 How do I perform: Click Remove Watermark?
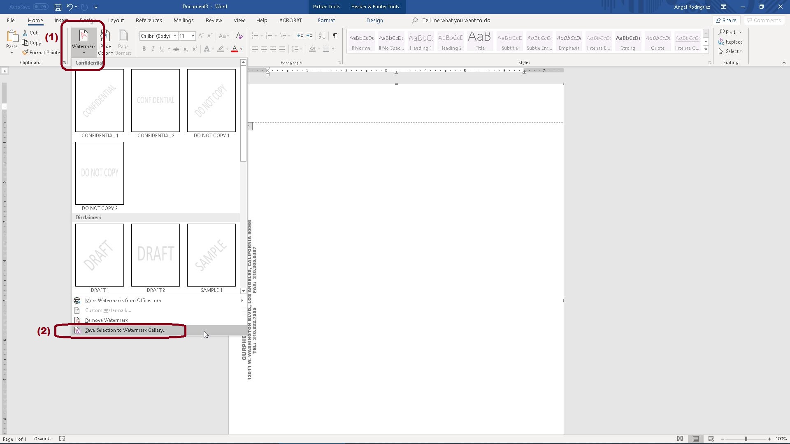point(106,320)
